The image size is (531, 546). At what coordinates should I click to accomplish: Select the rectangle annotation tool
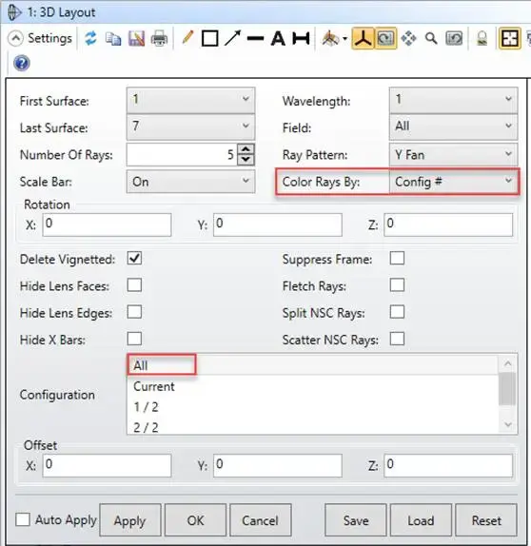(x=209, y=38)
